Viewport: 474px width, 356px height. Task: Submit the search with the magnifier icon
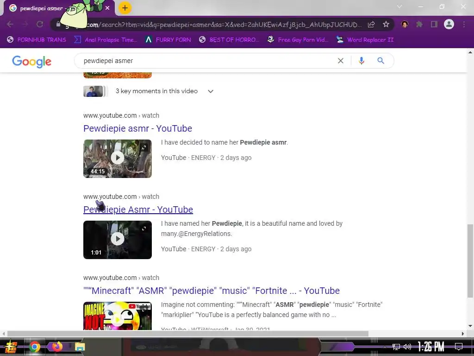tap(381, 61)
